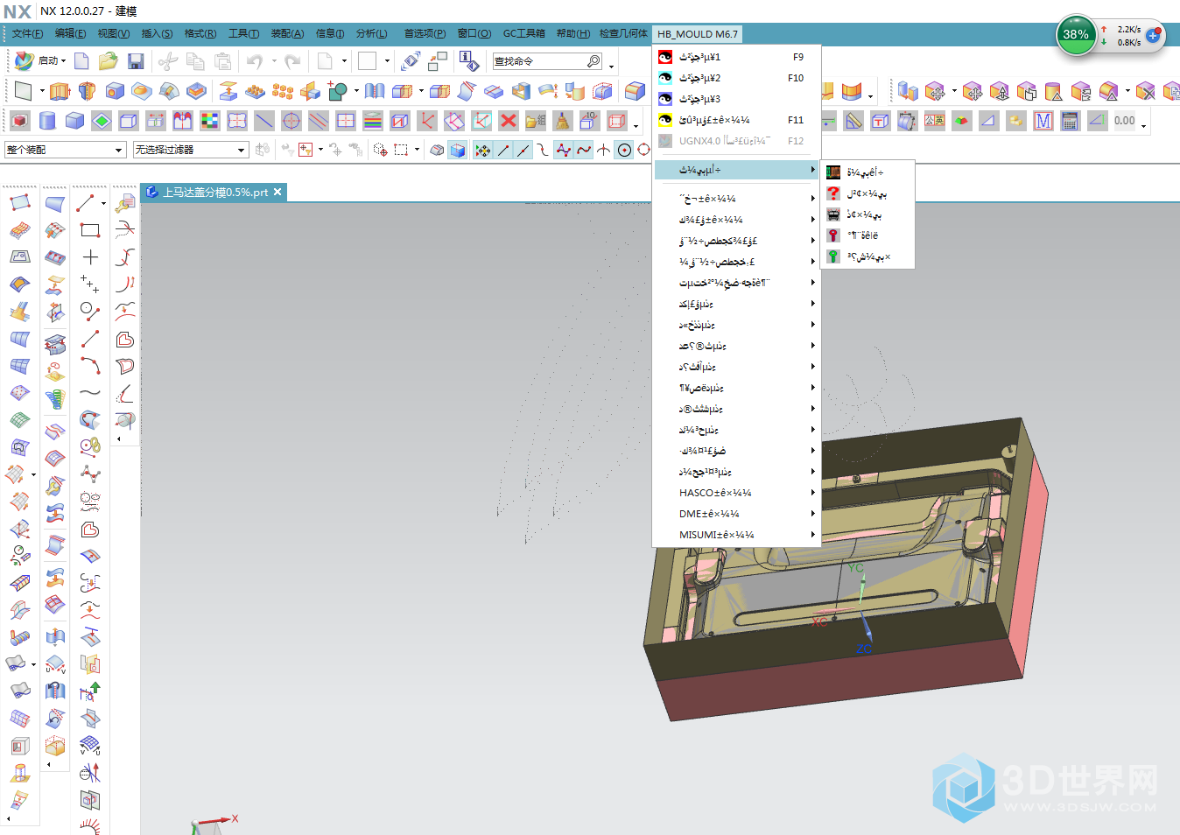
Task: Toggle snap Arc Center circle option
Action: (x=624, y=150)
